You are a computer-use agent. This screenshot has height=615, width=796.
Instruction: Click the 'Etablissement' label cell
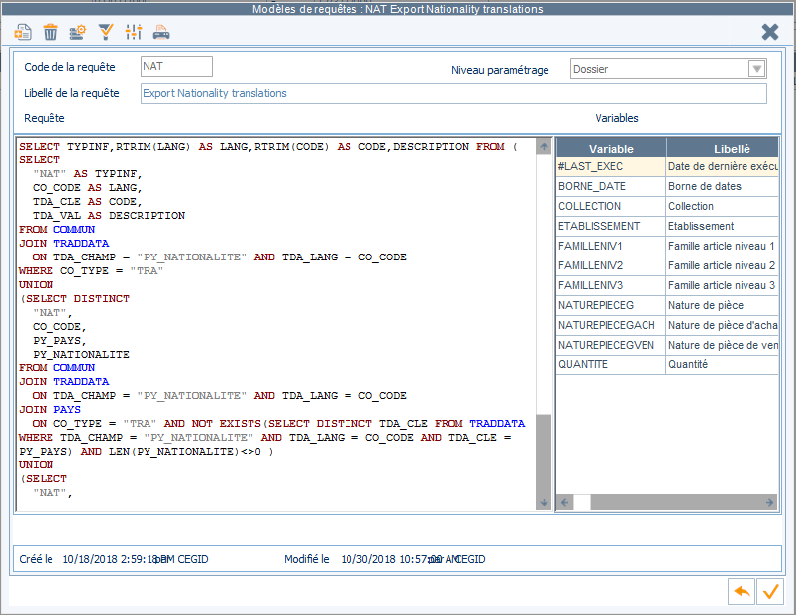pos(723,227)
